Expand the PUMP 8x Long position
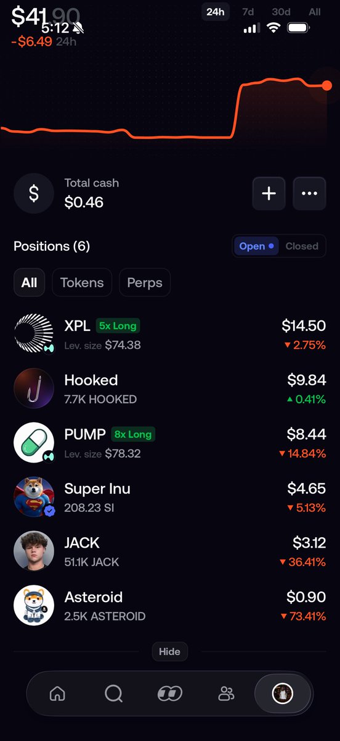The image size is (340, 741). coord(170,443)
